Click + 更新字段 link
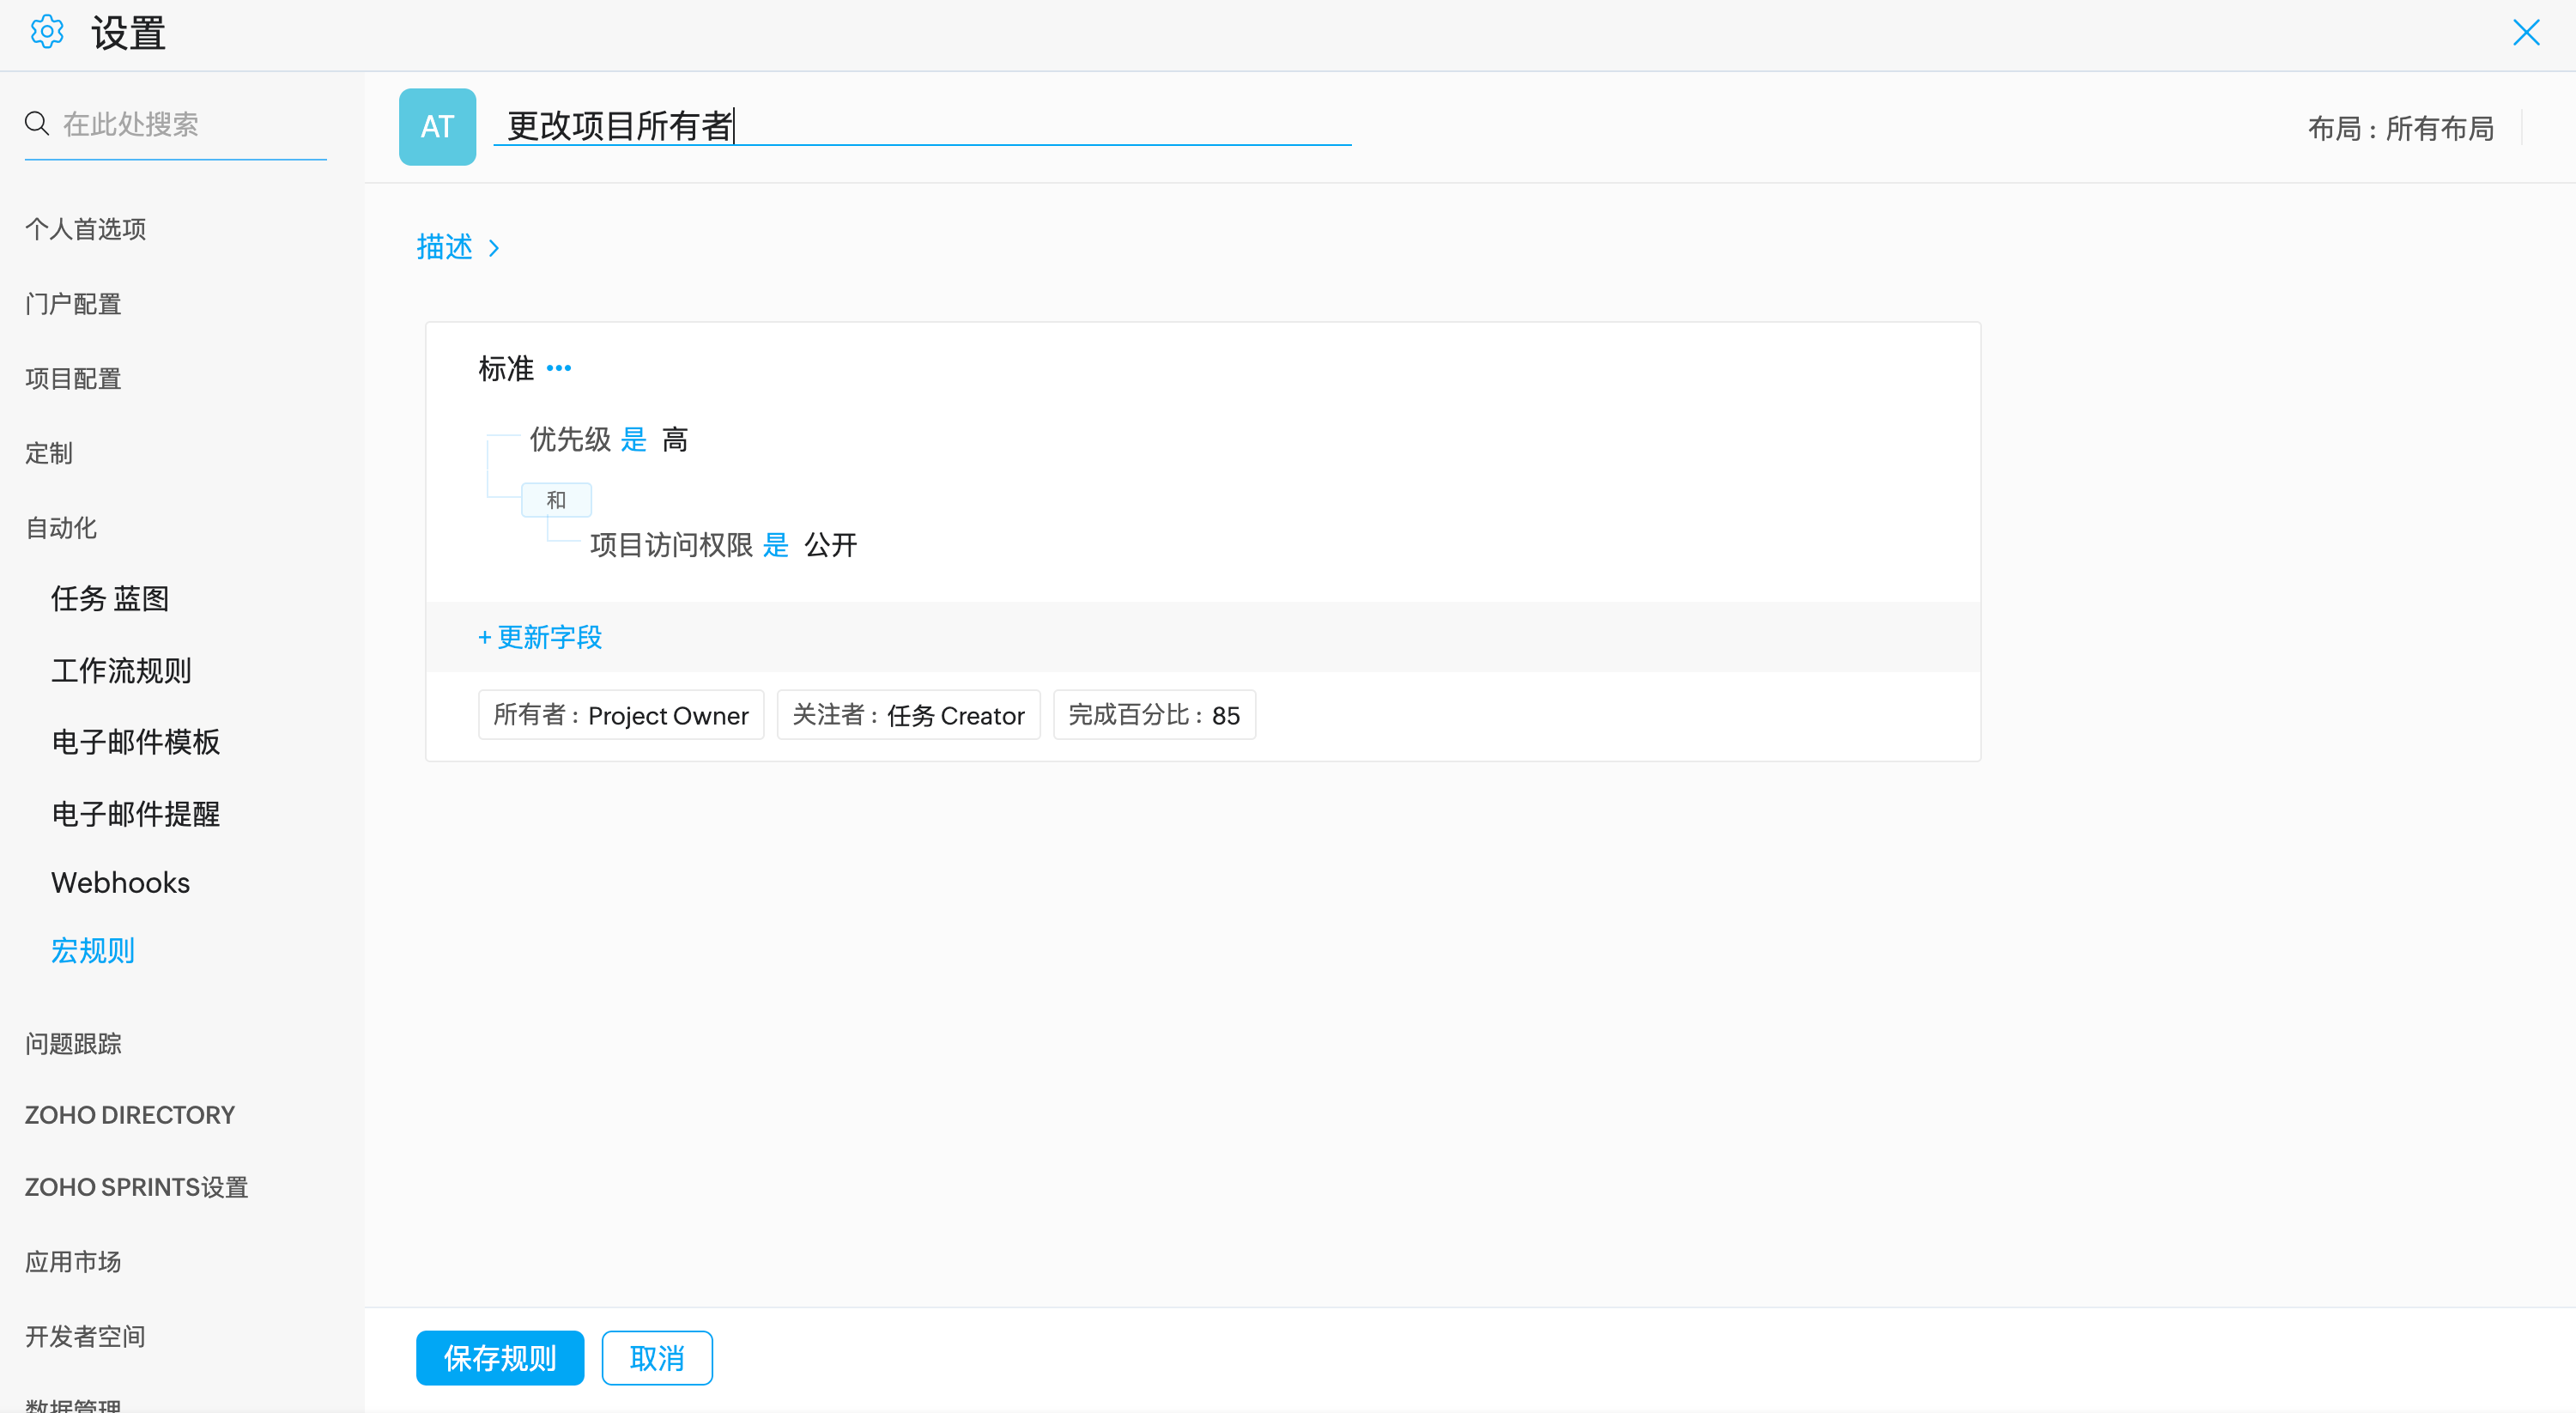Screen dimensions: 2576x1413 (540, 637)
